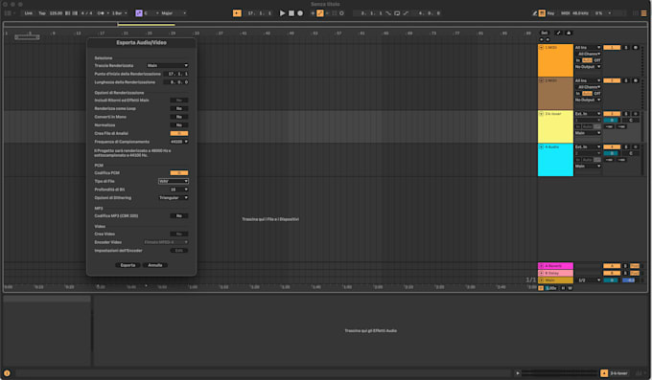Toggle the Draw Mode pencil icon
The image size is (652, 380).
pos(535,13)
